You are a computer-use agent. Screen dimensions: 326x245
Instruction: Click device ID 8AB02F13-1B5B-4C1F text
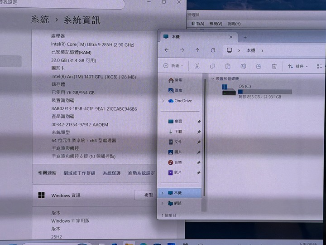pyautogui.click(x=94, y=108)
